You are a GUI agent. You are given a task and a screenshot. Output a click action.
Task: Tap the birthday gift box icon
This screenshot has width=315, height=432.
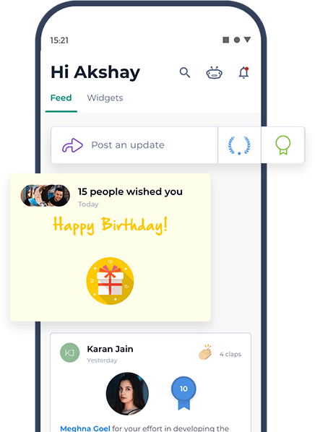(110, 281)
